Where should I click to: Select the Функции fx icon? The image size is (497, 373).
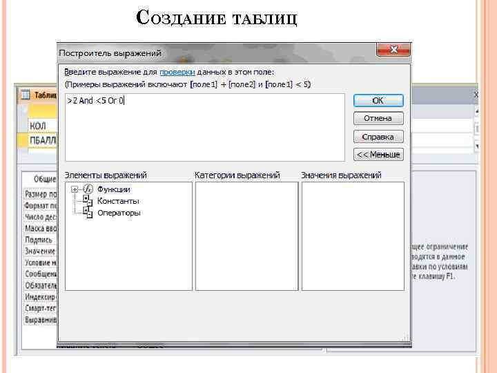(x=88, y=189)
